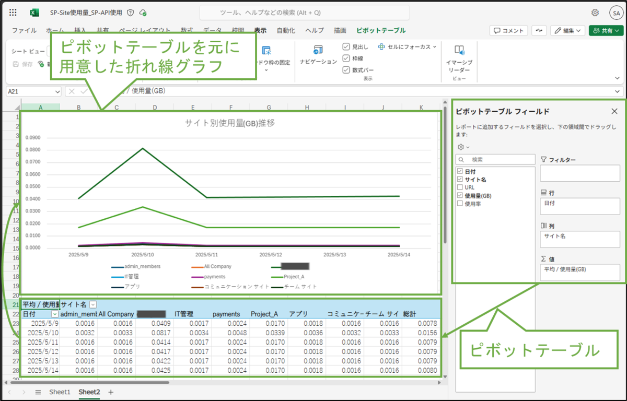Viewport: 627px width, 401px height.
Task: Open the all sheets list icon
Action: click(38, 392)
